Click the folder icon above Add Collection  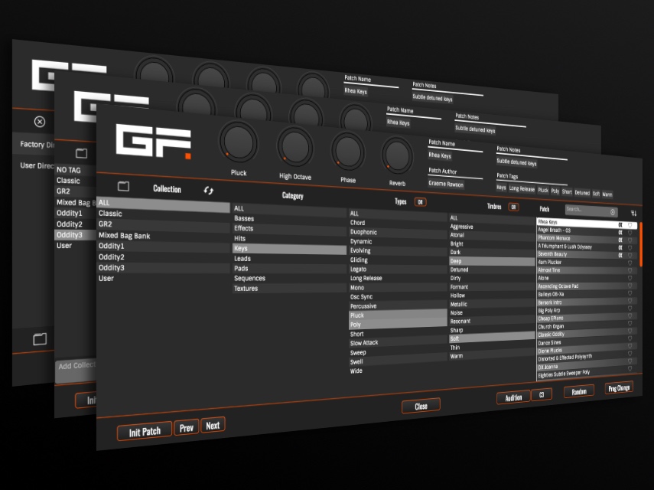point(40,338)
